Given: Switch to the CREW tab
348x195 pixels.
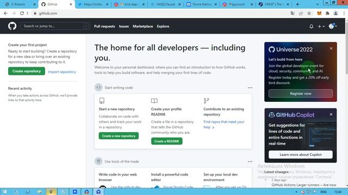Looking at the screenshot, I should (x=274, y=4).
